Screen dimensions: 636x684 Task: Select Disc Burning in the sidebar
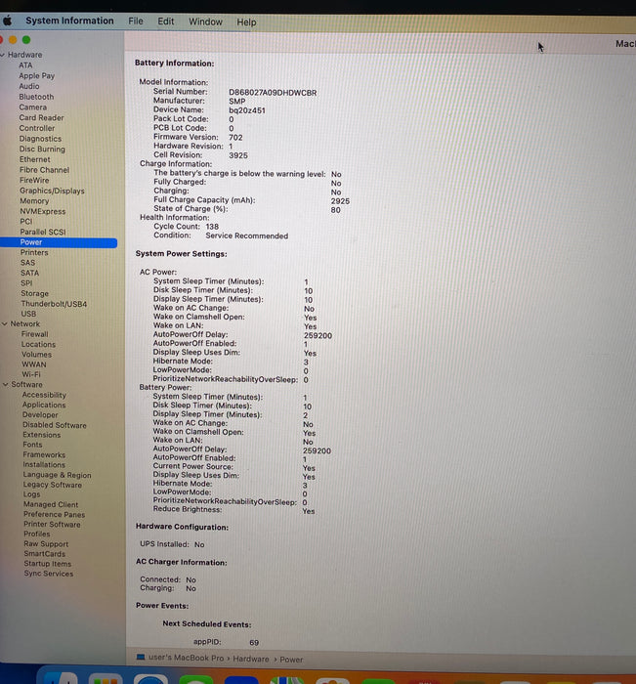click(x=42, y=149)
